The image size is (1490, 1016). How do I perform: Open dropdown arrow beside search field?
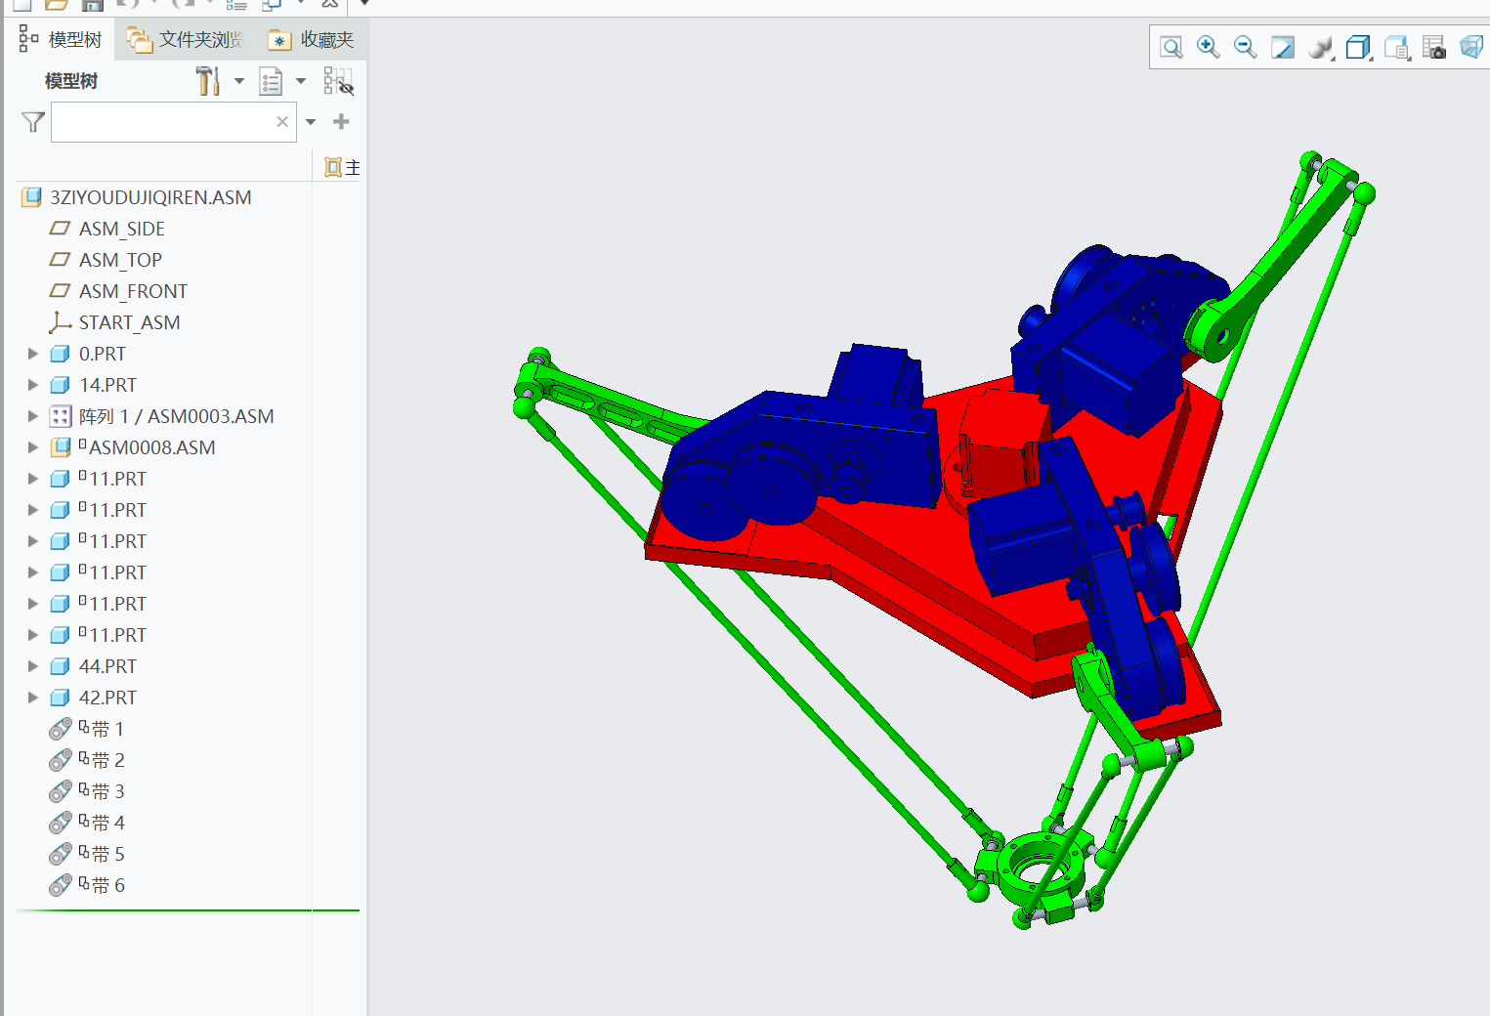pyautogui.click(x=311, y=122)
